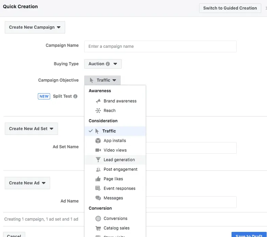Click the Brand awareness megaphone icon
The width and height of the screenshot is (267, 237).
tap(98, 101)
